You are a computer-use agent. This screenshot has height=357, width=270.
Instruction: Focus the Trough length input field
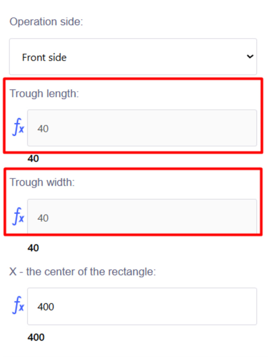tap(142, 128)
